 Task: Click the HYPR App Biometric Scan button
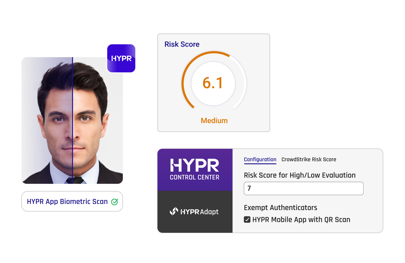pos(72,201)
